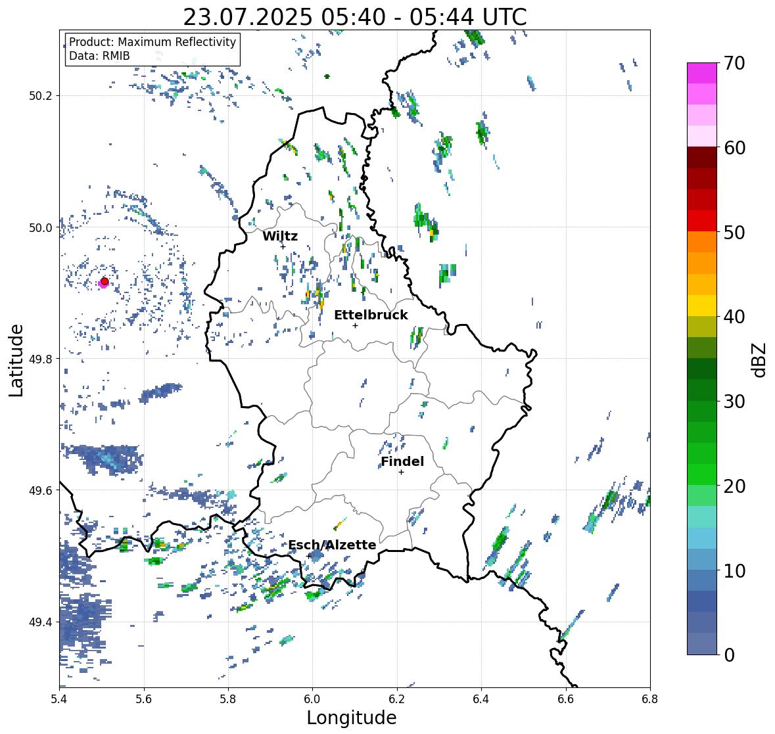Click the 5.4 longitude tick label
The image size is (775, 734).
pos(59,699)
